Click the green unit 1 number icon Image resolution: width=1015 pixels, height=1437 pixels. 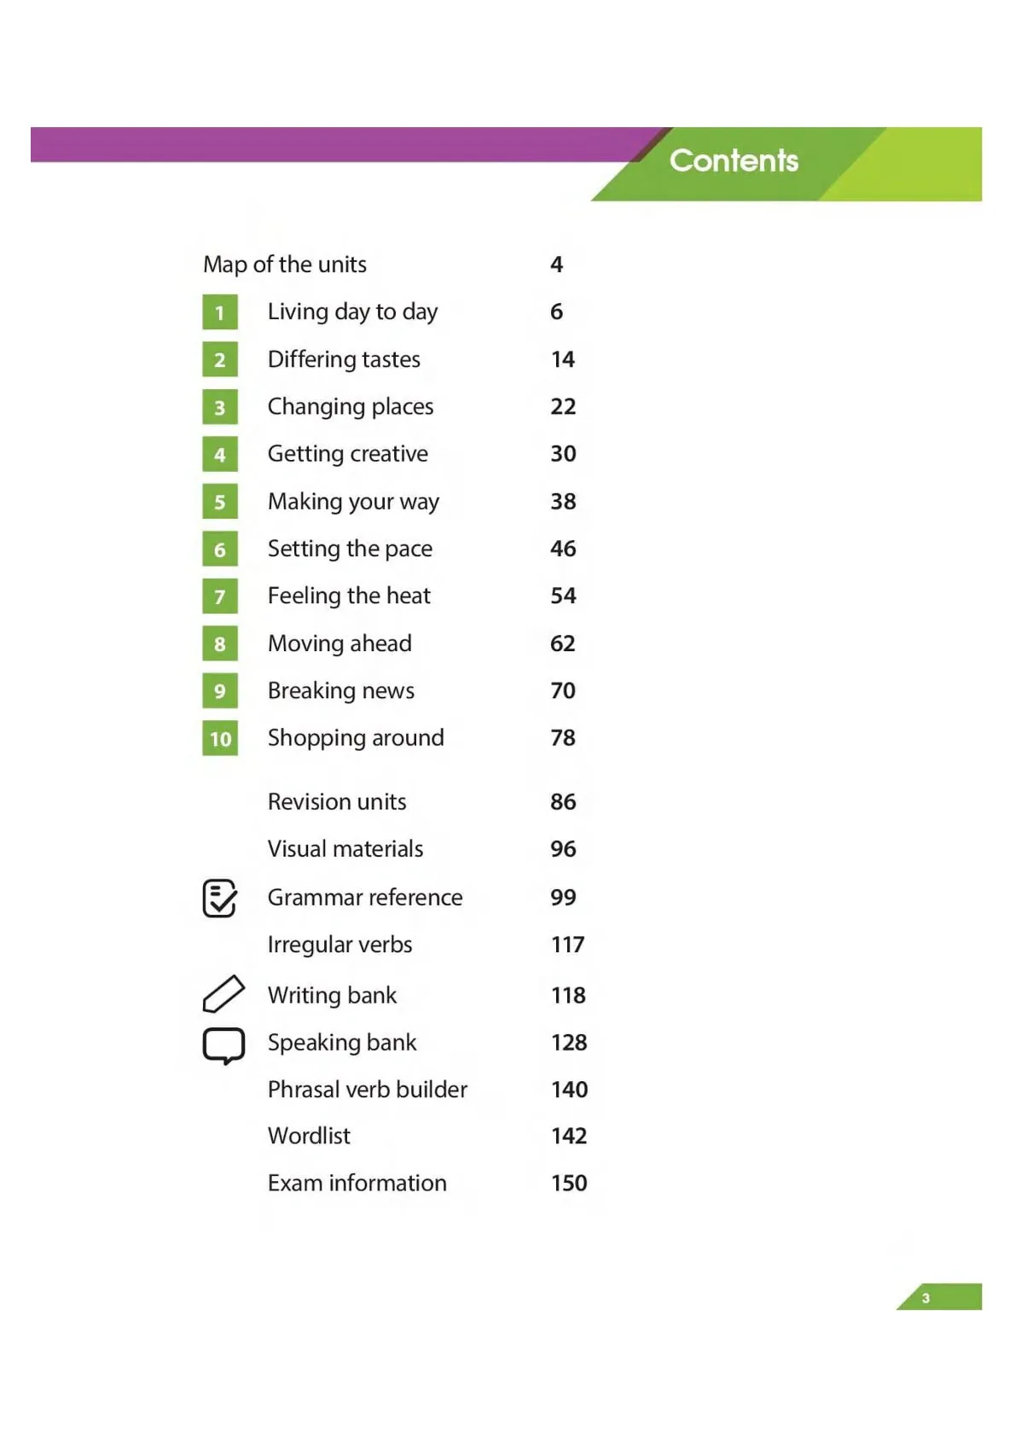[x=220, y=312]
